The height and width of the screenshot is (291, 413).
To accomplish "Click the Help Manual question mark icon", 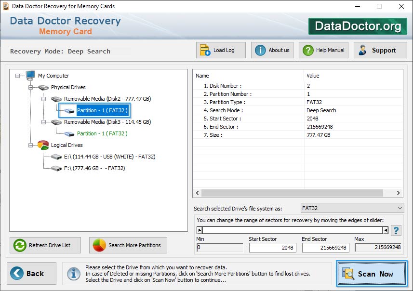I will coord(308,50).
